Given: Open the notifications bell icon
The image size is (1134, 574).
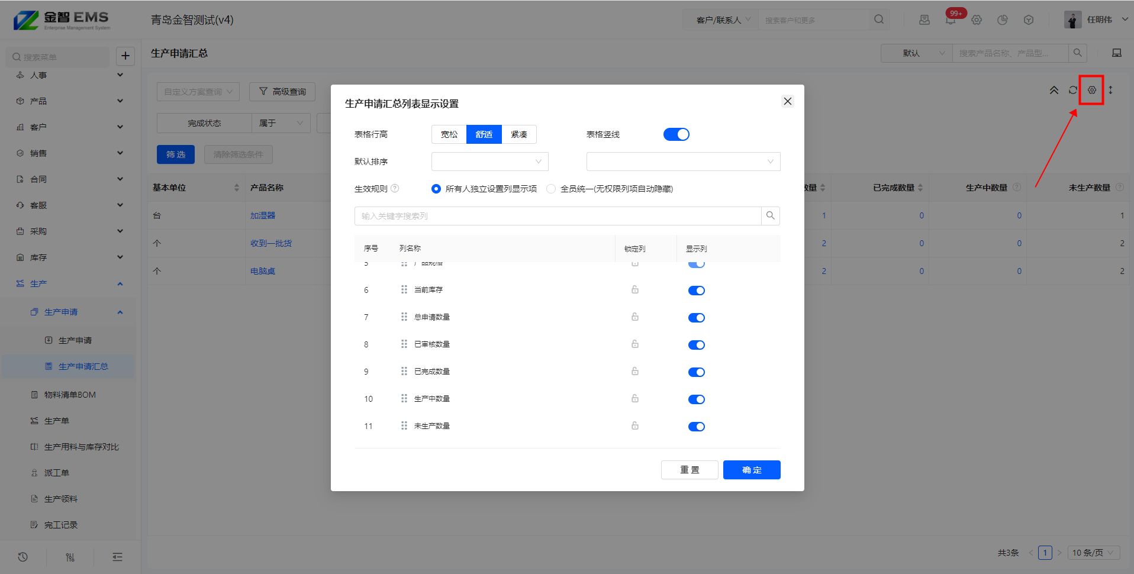Looking at the screenshot, I should [x=950, y=20].
